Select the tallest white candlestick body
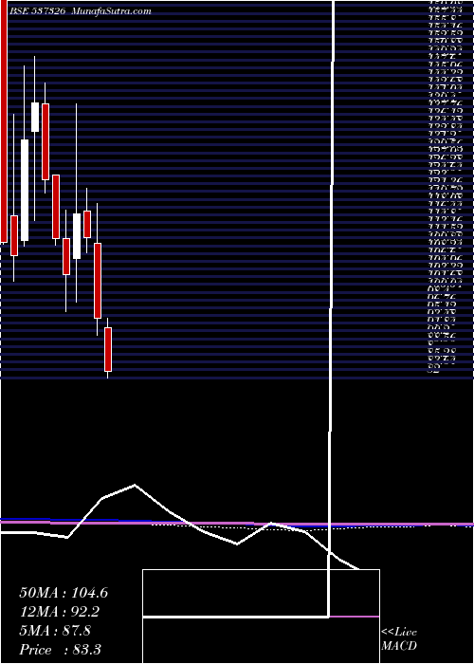474x664 pixels. (25, 190)
